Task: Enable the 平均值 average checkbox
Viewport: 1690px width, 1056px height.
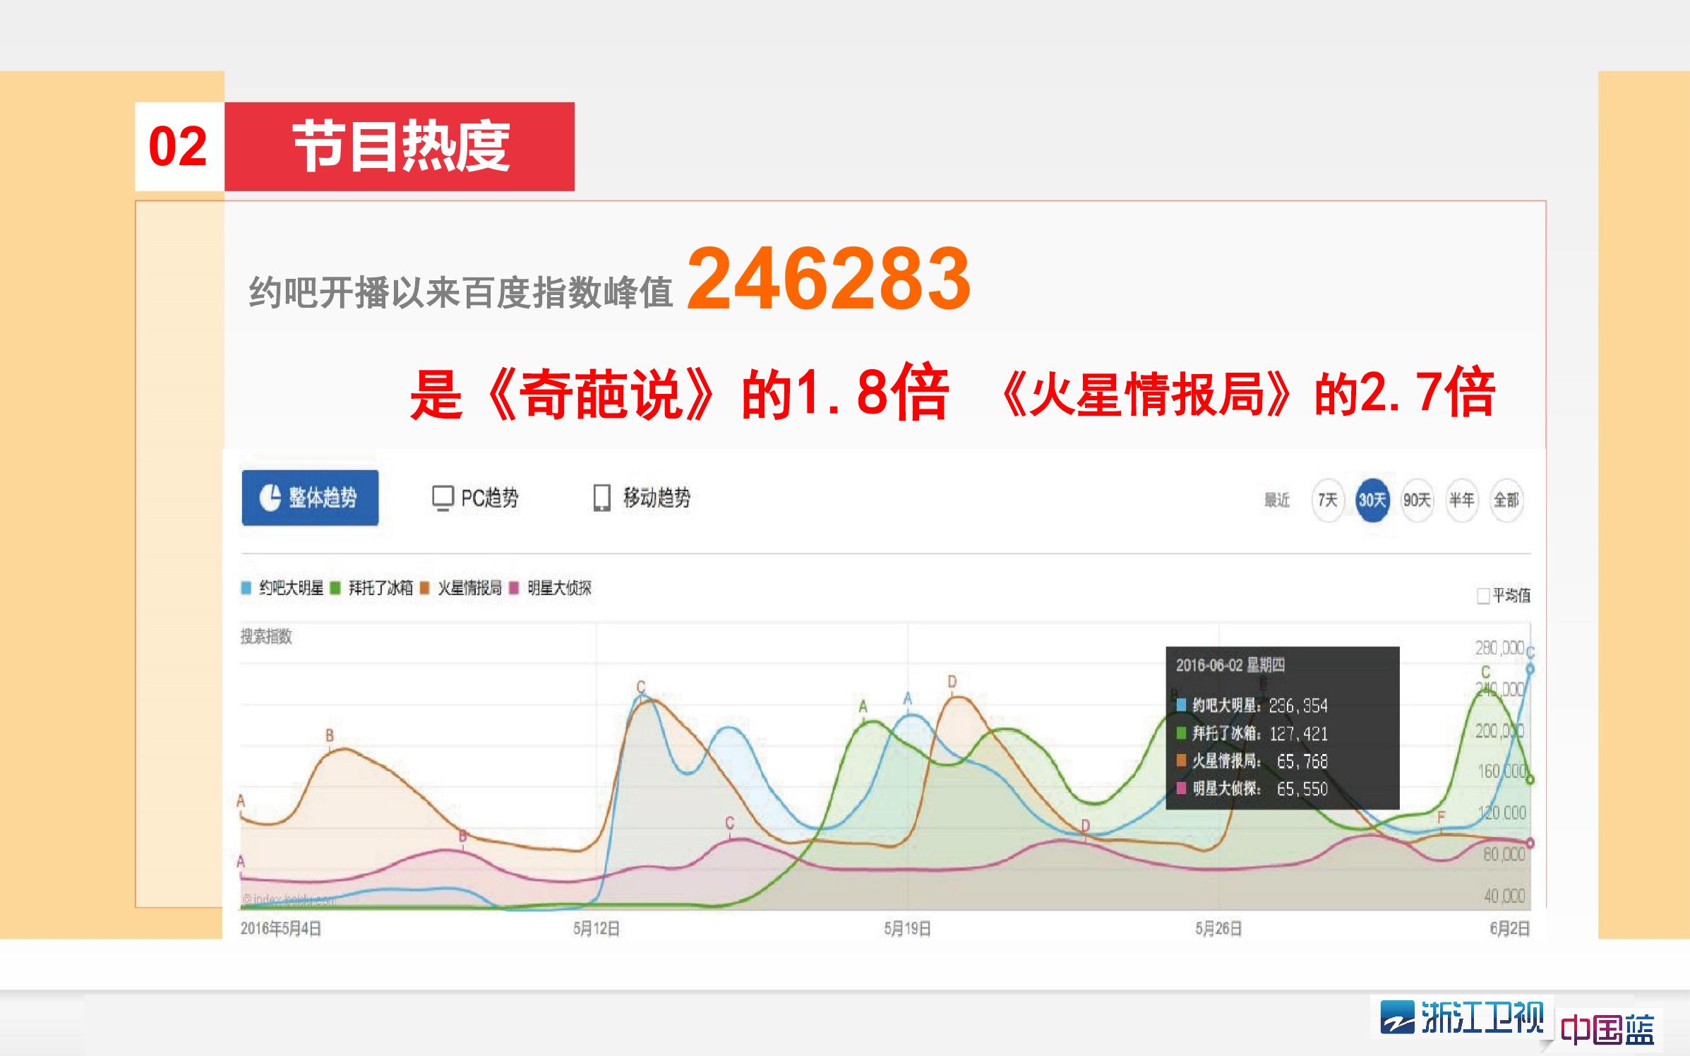Action: coord(1483,596)
